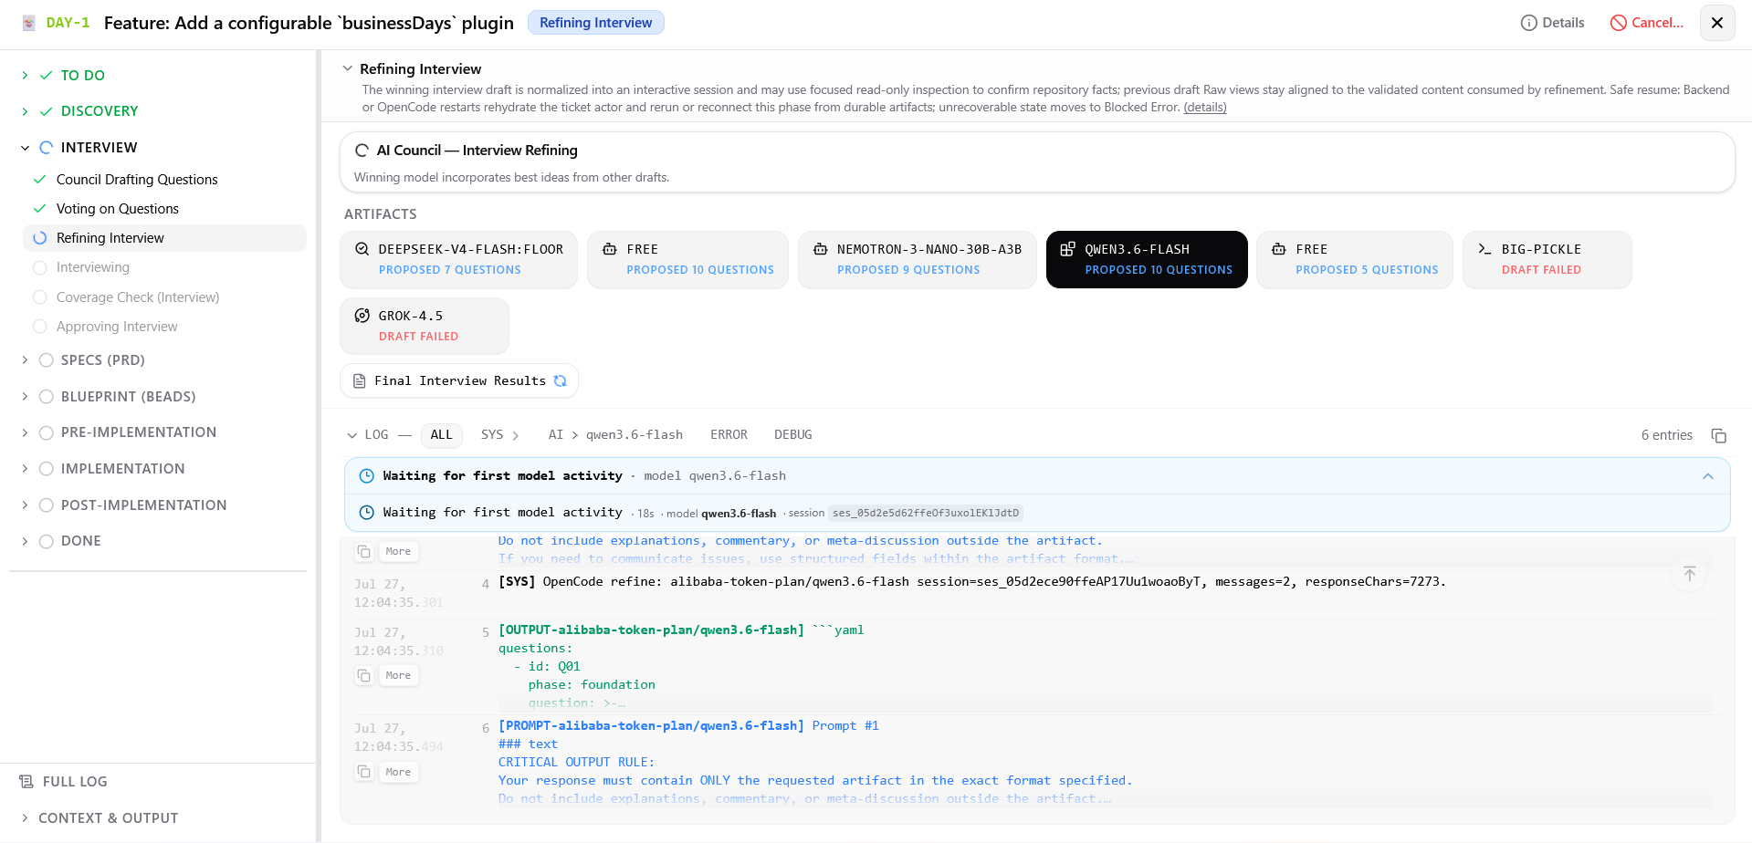The width and height of the screenshot is (1752, 843).
Task: Copy log entry 5 with its copy icon
Action: [364, 675]
